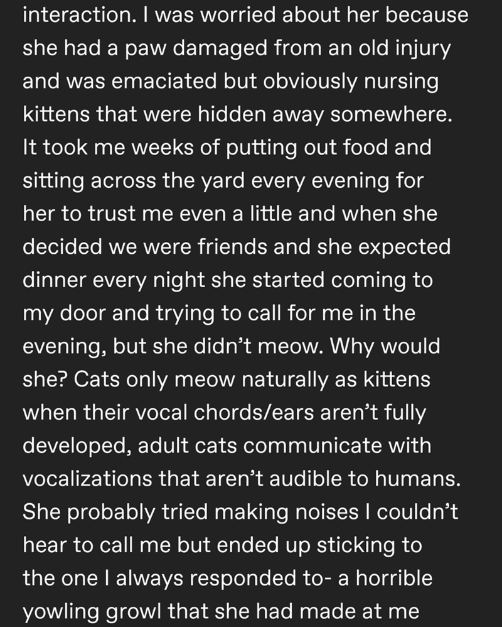Click the word "horrible"
Viewport: 502px width, 627px height.
[x=394, y=579]
